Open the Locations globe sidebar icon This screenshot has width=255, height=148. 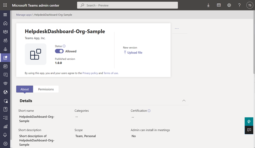click(x=5, y=92)
